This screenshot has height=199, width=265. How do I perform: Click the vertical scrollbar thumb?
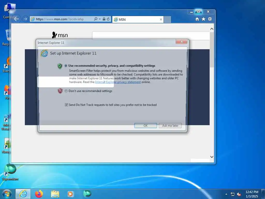point(212,50)
